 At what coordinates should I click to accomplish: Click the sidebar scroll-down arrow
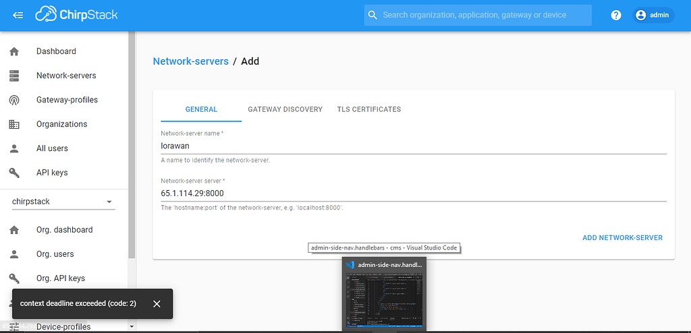pos(132,326)
